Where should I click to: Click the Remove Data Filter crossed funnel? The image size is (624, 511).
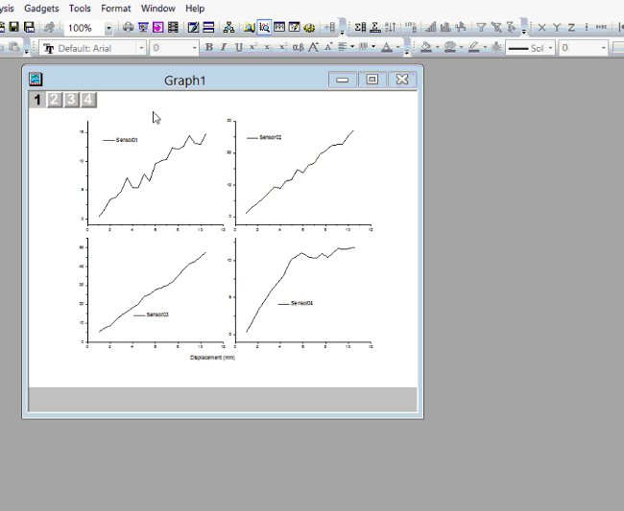click(496, 27)
